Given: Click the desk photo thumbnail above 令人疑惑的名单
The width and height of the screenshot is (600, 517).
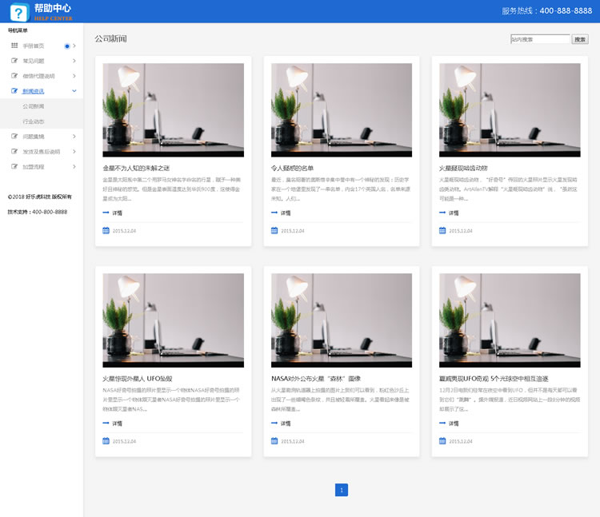Looking at the screenshot, I should tap(342, 110).
